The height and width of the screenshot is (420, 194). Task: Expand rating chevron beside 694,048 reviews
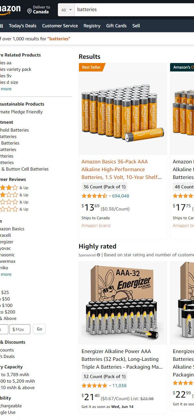pyautogui.click(x=110, y=196)
